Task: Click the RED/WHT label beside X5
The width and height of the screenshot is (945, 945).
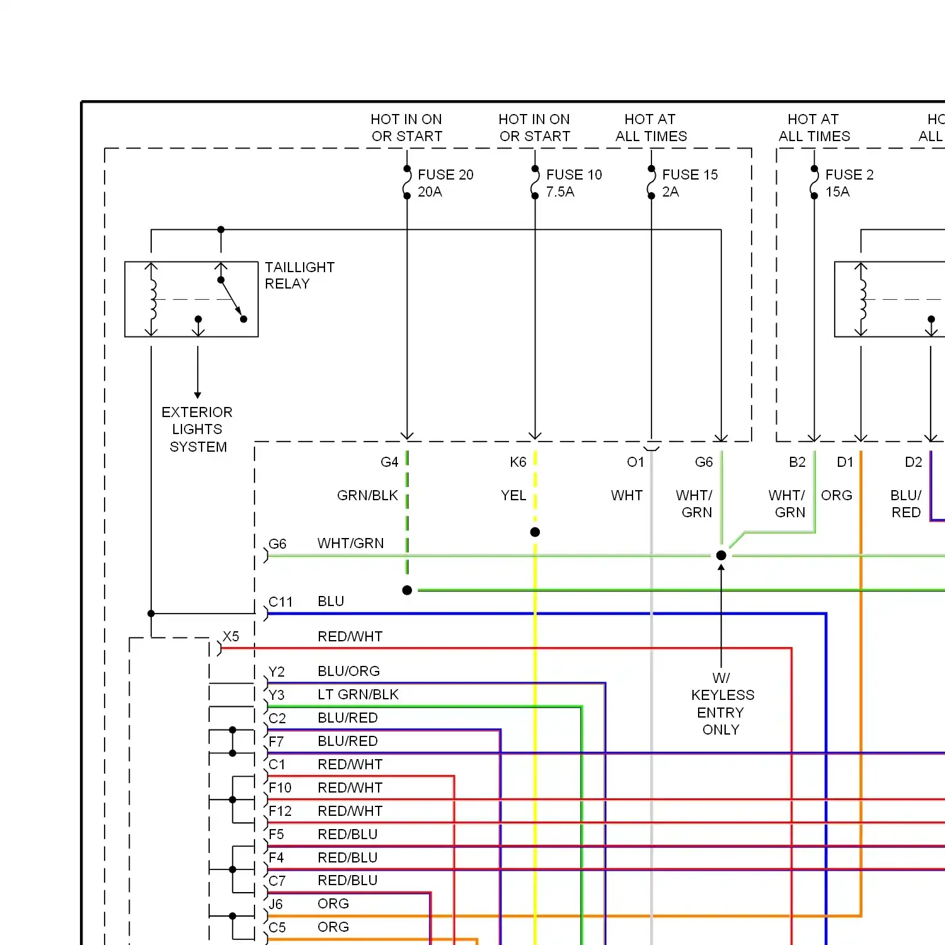Action: (350, 636)
